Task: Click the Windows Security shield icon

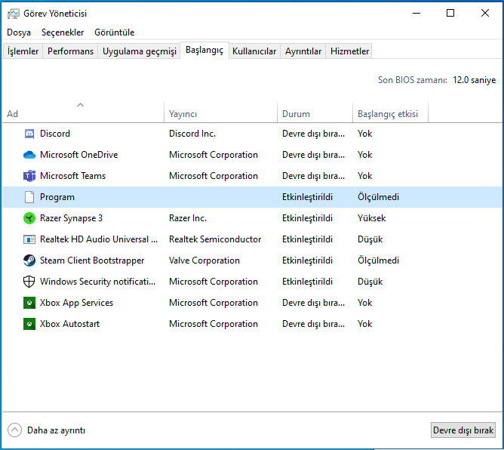Action: tap(29, 282)
